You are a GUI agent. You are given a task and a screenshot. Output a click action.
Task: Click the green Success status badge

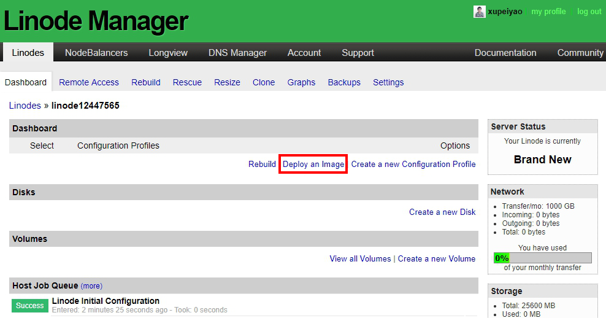(30, 306)
